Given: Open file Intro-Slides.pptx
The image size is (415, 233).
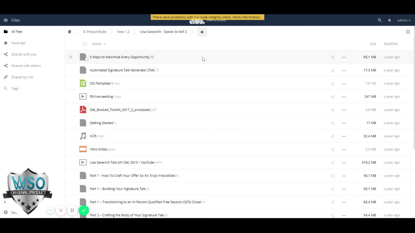Looking at the screenshot, I should tap(102, 149).
